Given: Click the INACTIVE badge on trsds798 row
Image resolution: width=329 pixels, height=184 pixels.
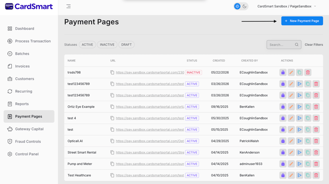Looking at the screenshot, I should click(193, 72).
